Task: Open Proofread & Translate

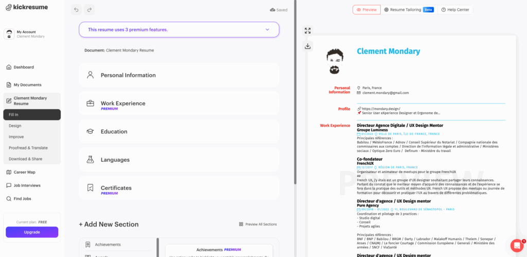Action: [32, 148]
